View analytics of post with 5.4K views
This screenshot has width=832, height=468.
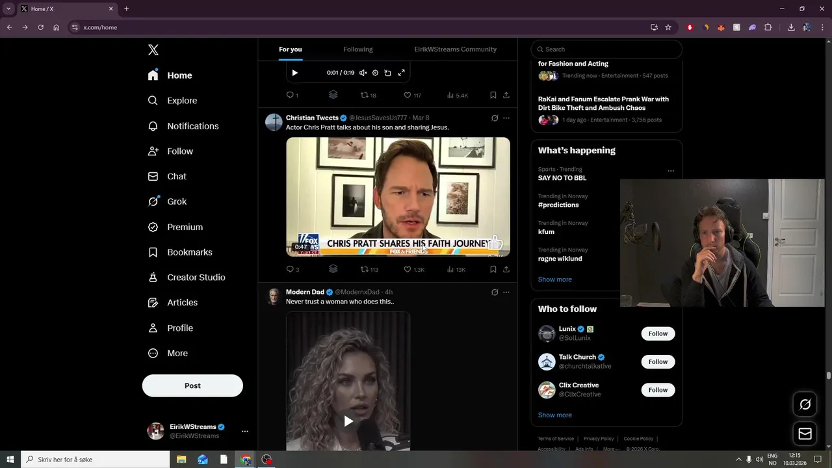(x=458, y=95)
